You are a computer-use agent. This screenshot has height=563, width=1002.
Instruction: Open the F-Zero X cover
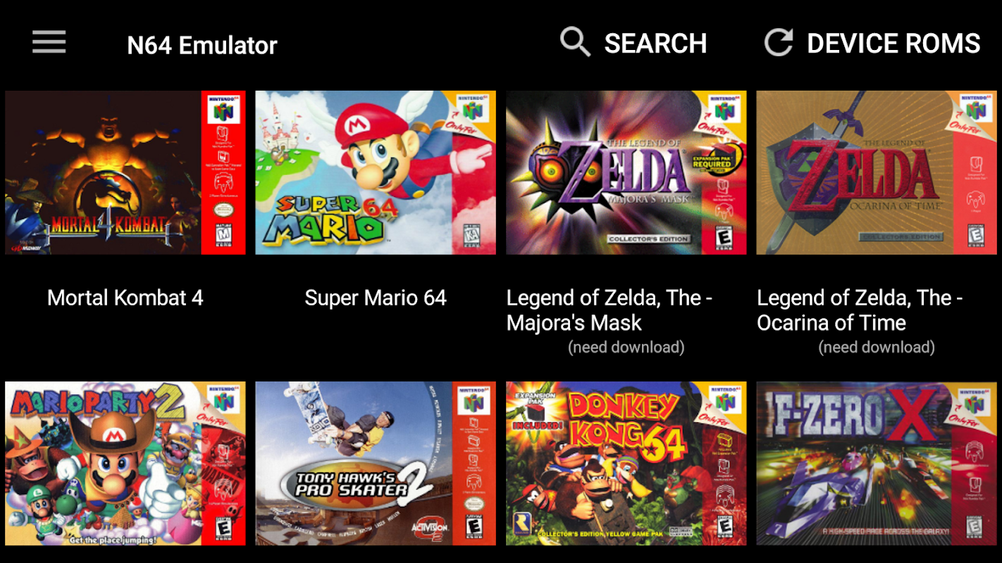[x=877, y=463]
